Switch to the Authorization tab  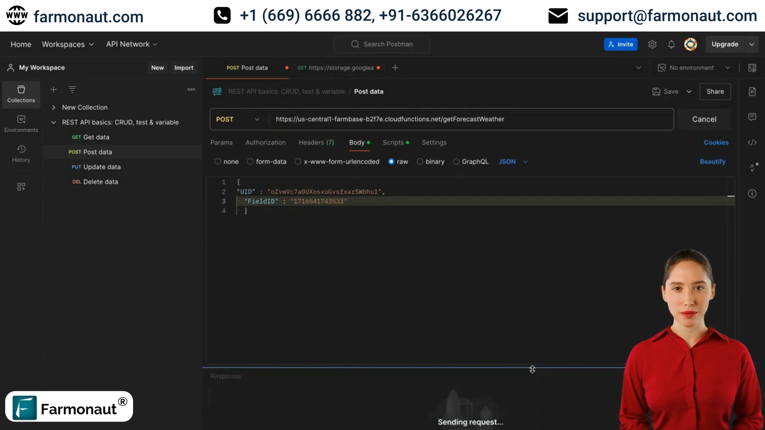pyautogui.click(x=265, y=142)
